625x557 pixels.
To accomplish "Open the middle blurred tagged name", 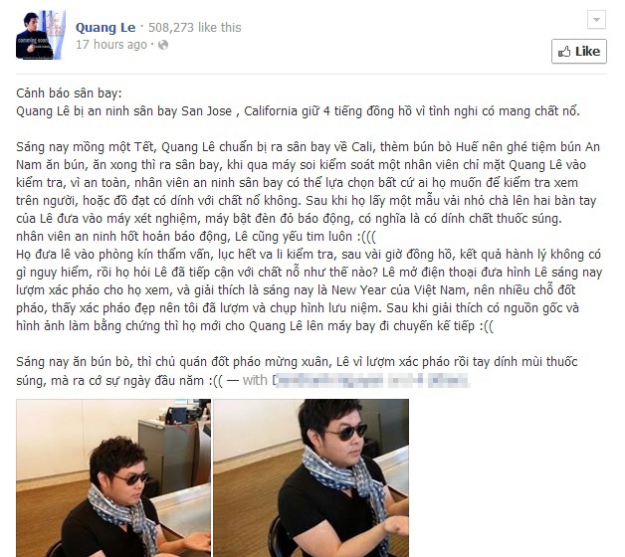I will 405,380.
